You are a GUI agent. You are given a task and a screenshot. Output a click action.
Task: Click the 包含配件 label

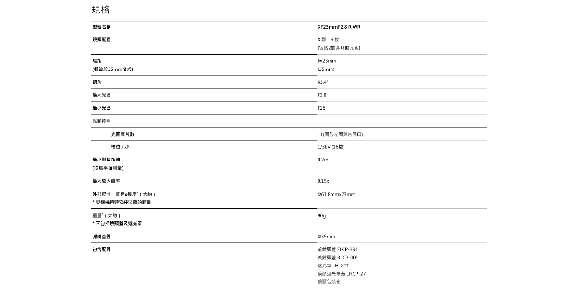(x=101, y=249)
